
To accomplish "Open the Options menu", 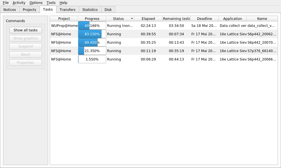I will (36, 3).
